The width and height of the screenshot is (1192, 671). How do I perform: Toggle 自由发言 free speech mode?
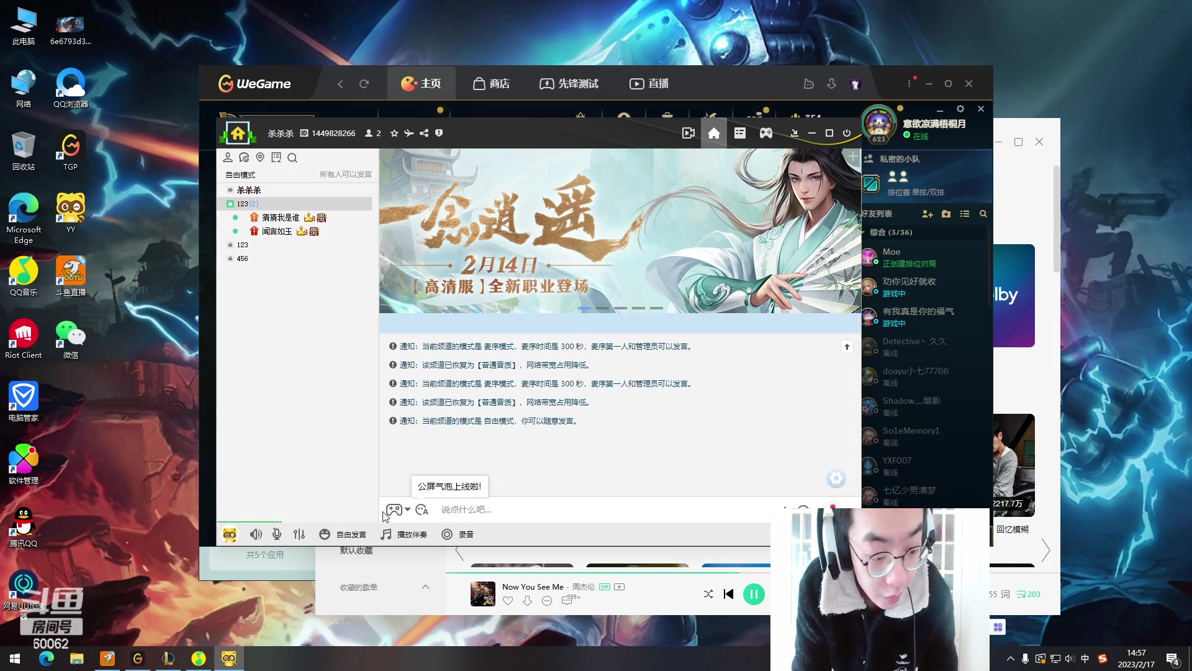pyautogui.click(x=342, y=534)
